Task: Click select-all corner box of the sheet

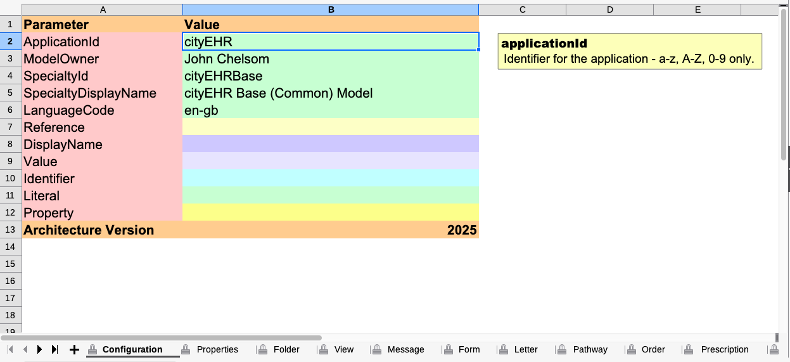Action: point(11,10)
